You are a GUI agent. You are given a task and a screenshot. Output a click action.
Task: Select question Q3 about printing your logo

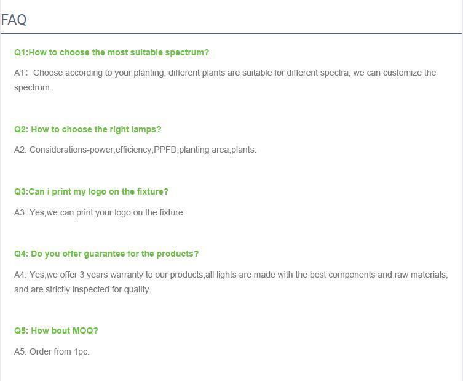click(91, 191)
